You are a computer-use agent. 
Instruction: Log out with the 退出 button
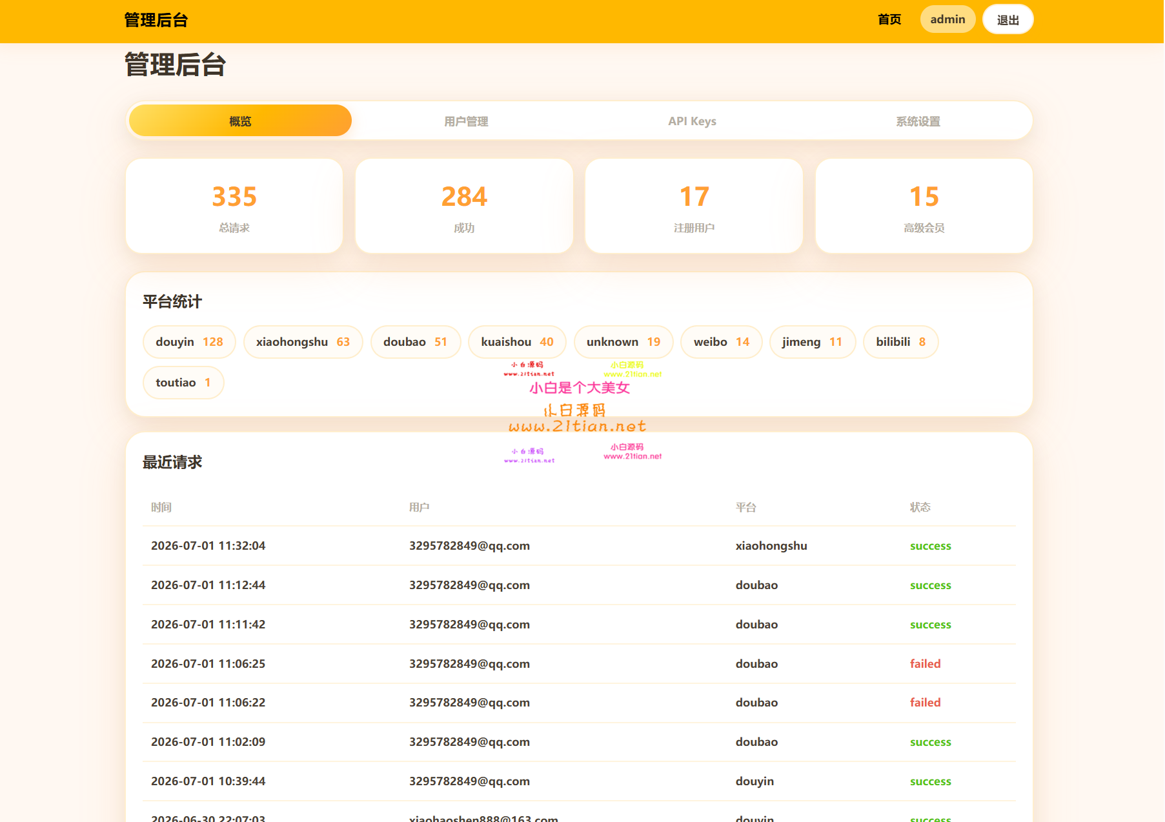click(1008, 19)
